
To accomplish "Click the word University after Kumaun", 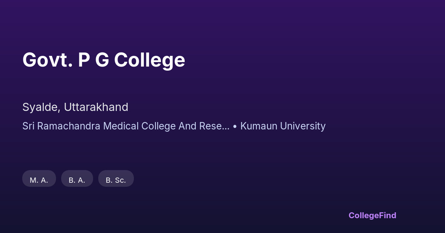I will click(x=303, y=126).
